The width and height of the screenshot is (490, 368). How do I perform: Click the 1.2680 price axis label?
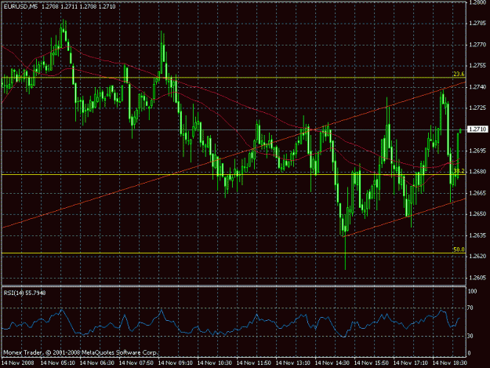click(477, 171)
